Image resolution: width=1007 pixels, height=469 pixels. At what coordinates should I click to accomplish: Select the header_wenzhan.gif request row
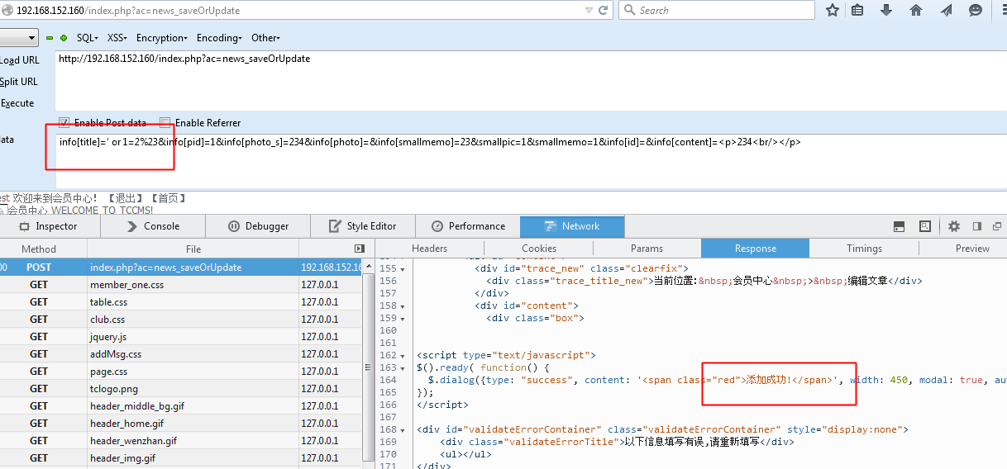[x=182, y=441]
